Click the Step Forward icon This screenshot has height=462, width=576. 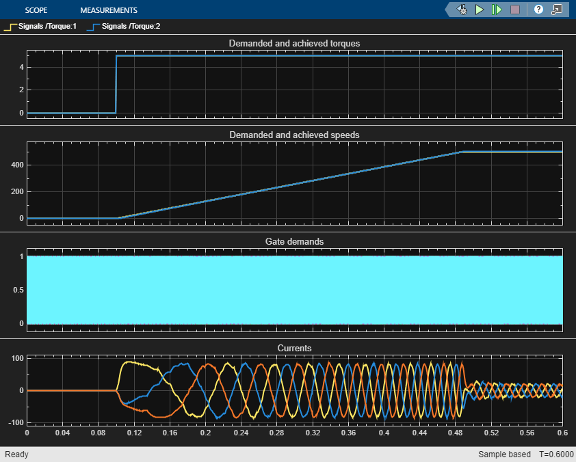click(497, 10)
